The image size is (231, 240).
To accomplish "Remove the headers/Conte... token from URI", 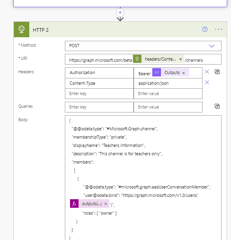I will [x=180, y=59].
